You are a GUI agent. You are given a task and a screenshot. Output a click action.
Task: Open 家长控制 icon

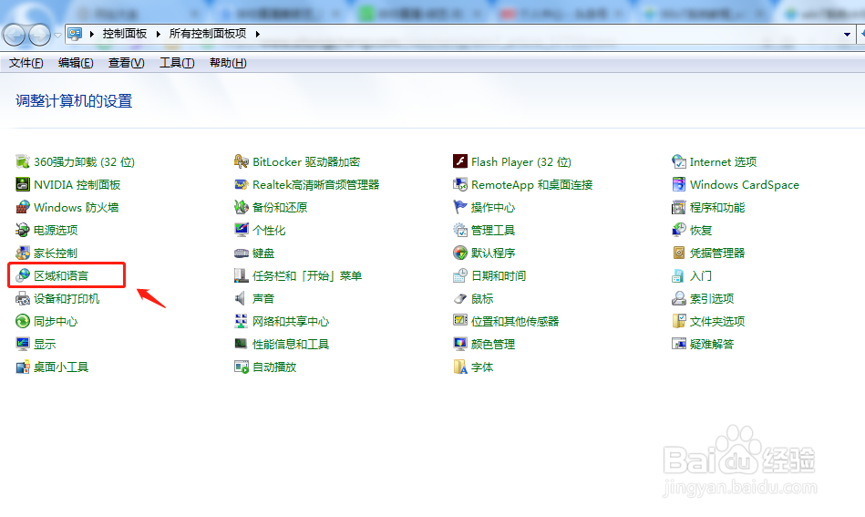coord(23,253)
